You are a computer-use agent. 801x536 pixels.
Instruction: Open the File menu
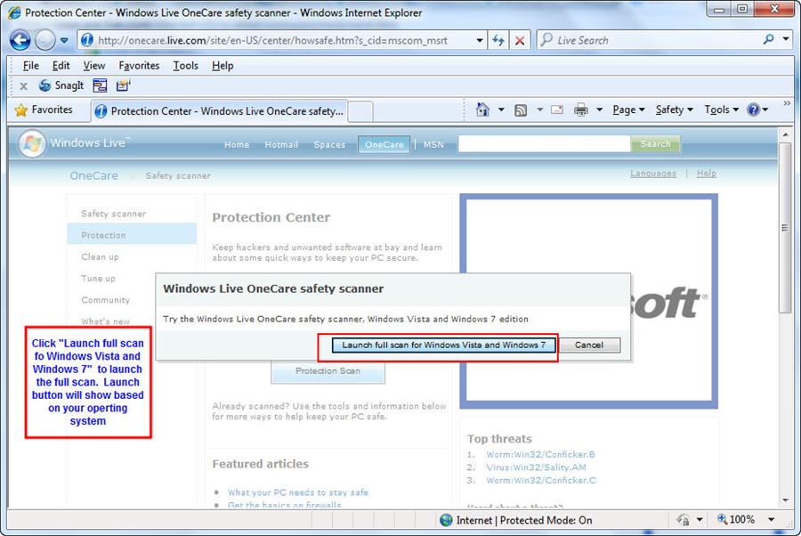(30, 65)
